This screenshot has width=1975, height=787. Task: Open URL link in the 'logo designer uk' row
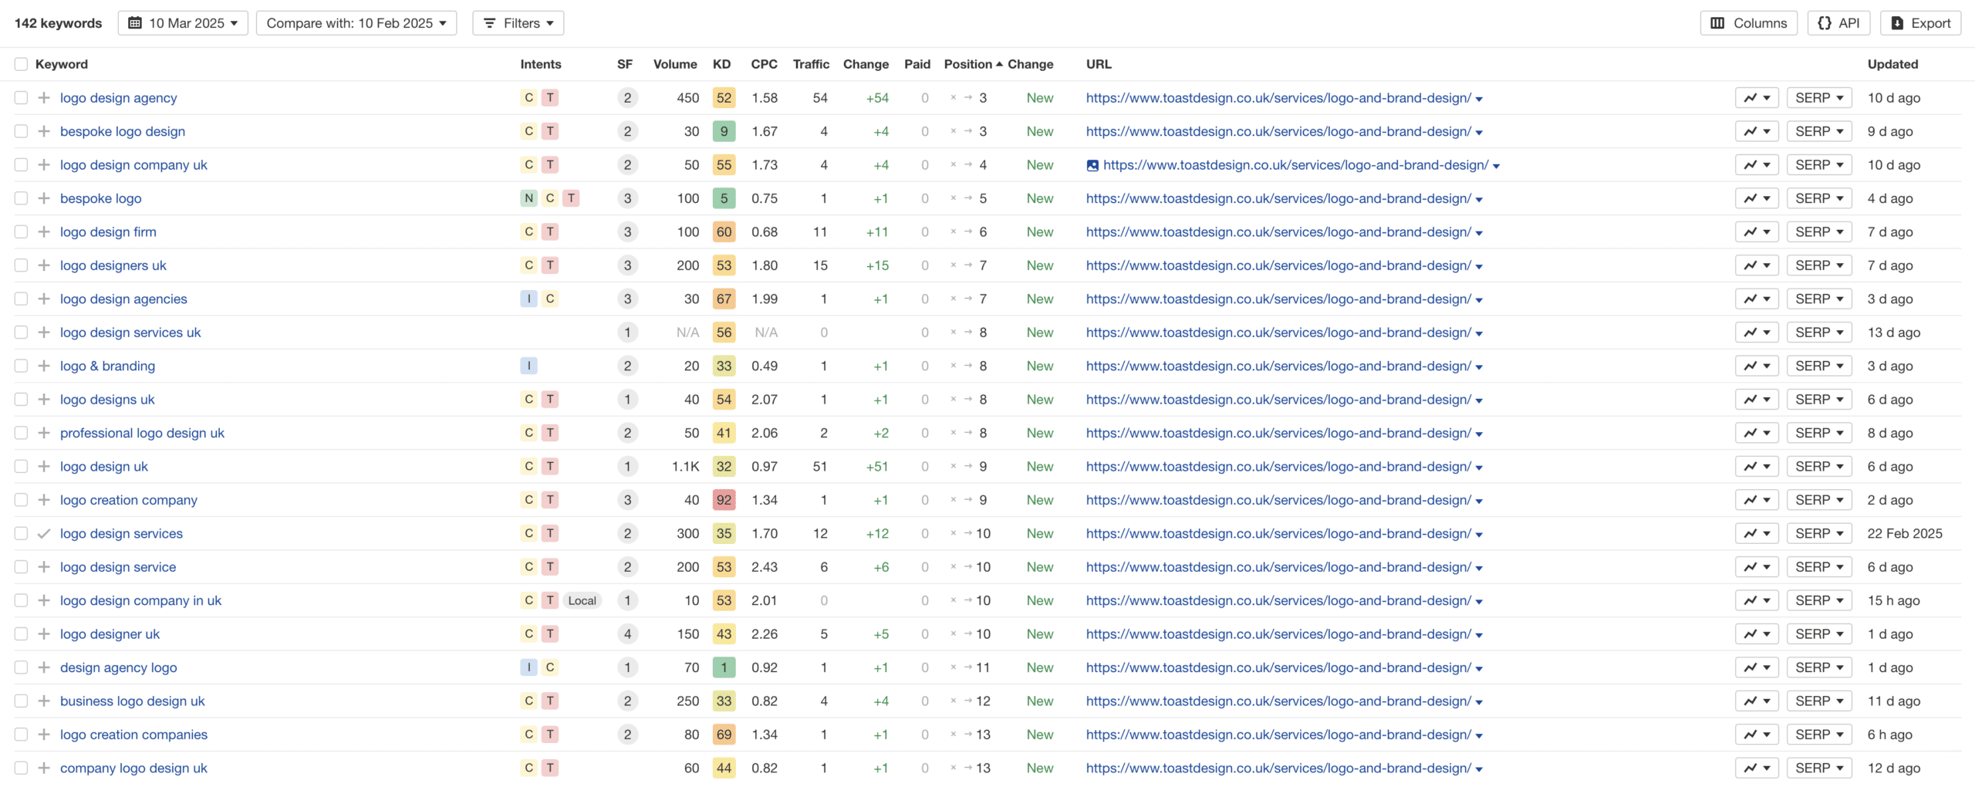pos(1278,634)
